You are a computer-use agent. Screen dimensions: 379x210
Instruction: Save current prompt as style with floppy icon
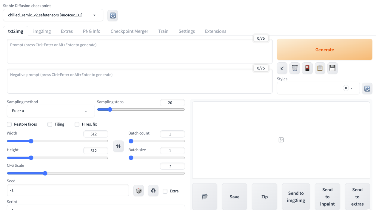pyautogui.click(x=332, y=68)
